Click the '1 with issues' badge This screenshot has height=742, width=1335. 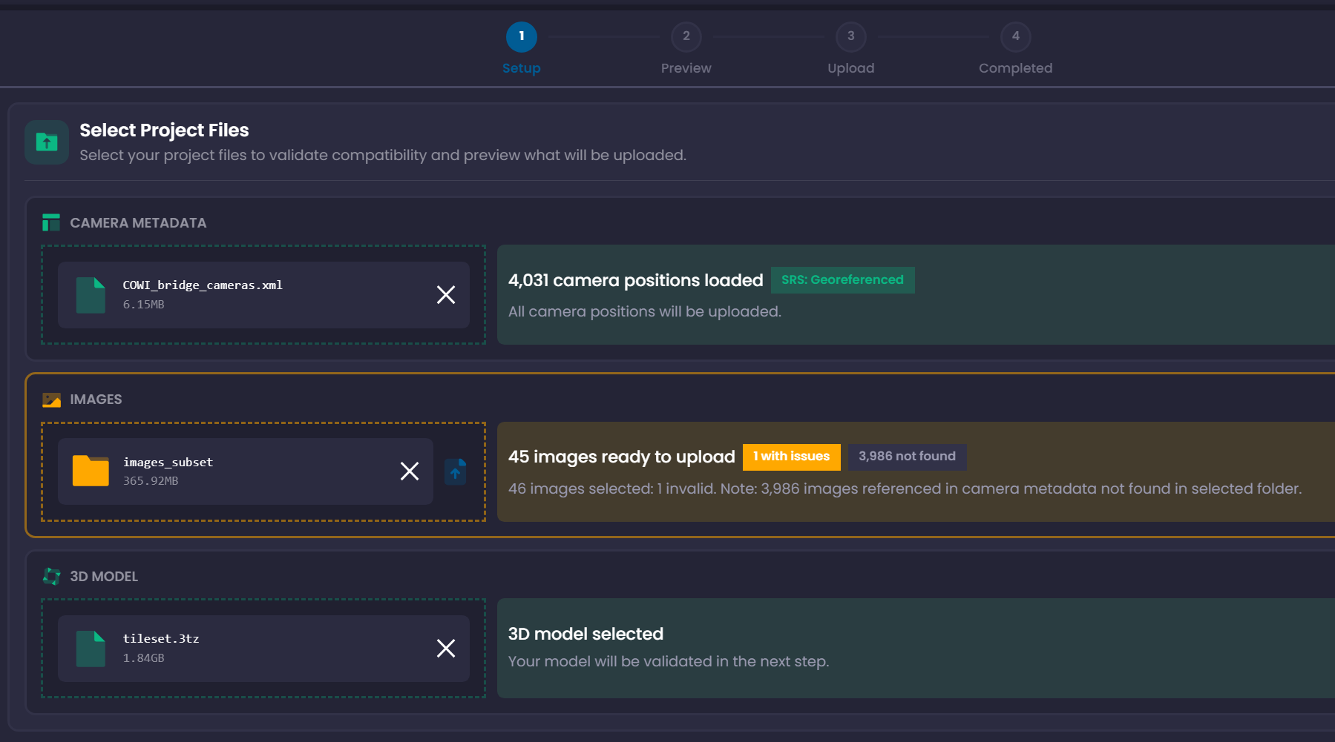tap(791, 457)
